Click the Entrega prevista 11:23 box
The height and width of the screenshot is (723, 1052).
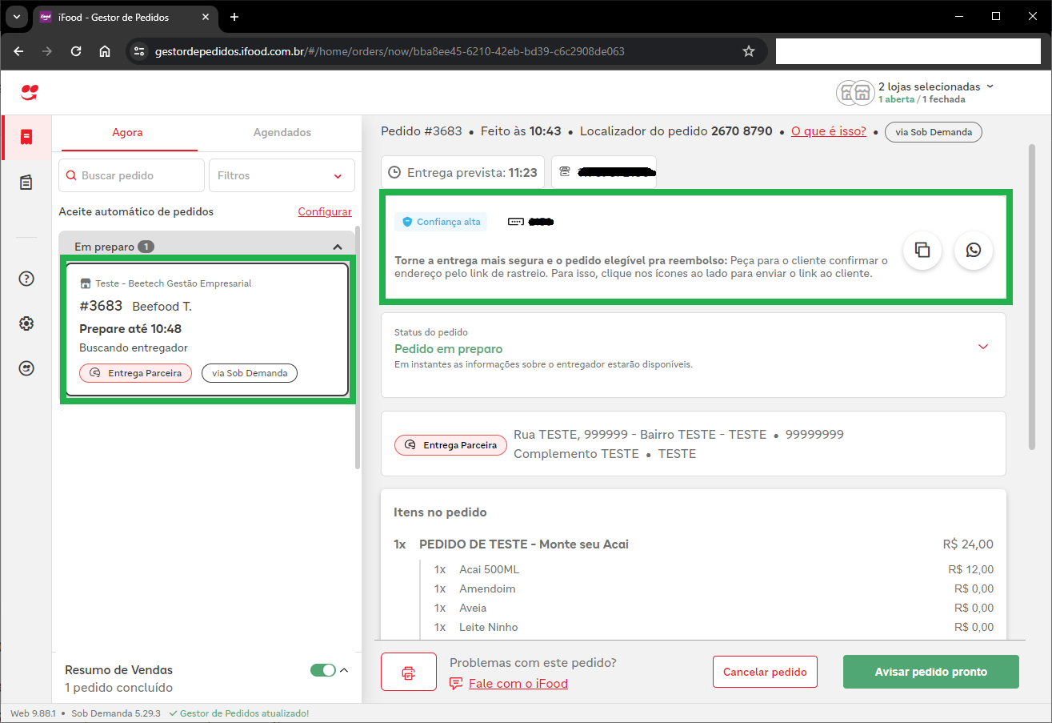point(462,172)
